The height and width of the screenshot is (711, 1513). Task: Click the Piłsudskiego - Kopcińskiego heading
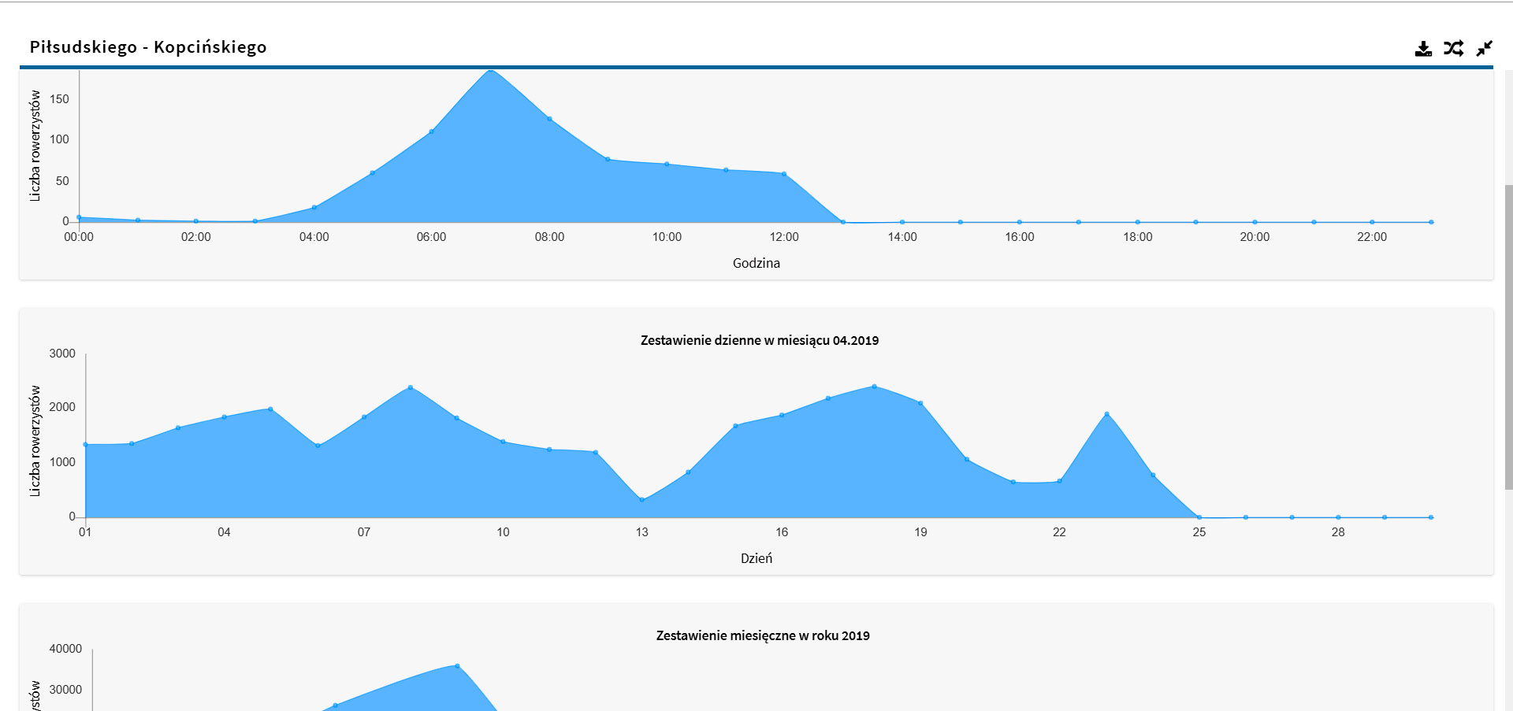148,47
